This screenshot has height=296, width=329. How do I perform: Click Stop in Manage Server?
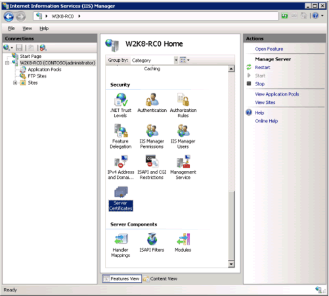pyautogui.click(x=259, y=84)
